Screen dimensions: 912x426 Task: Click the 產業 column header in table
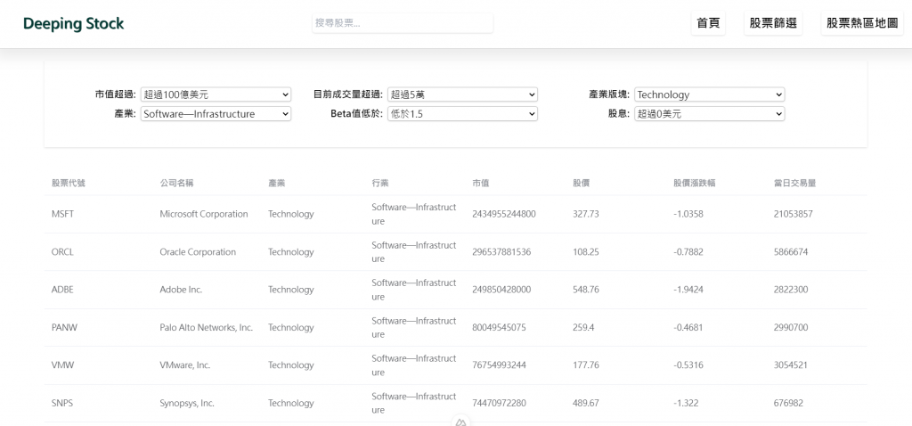pyautogui.click(x=277, y=183)
